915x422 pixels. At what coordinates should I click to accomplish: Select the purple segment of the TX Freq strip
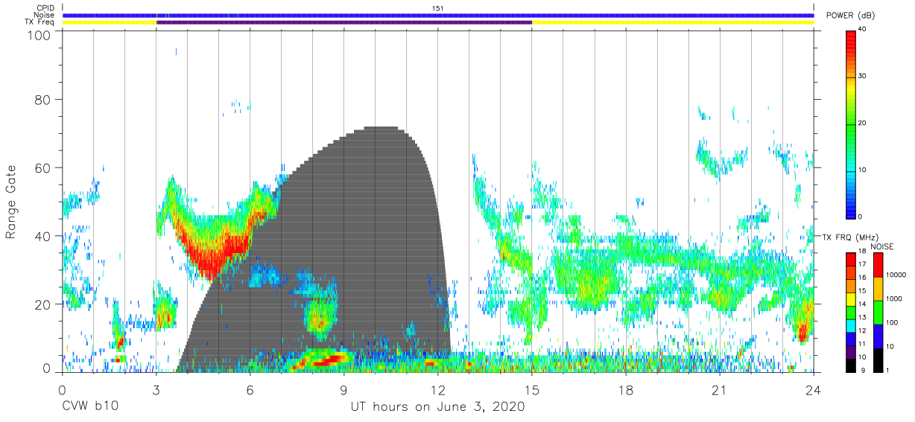point(344,22)
